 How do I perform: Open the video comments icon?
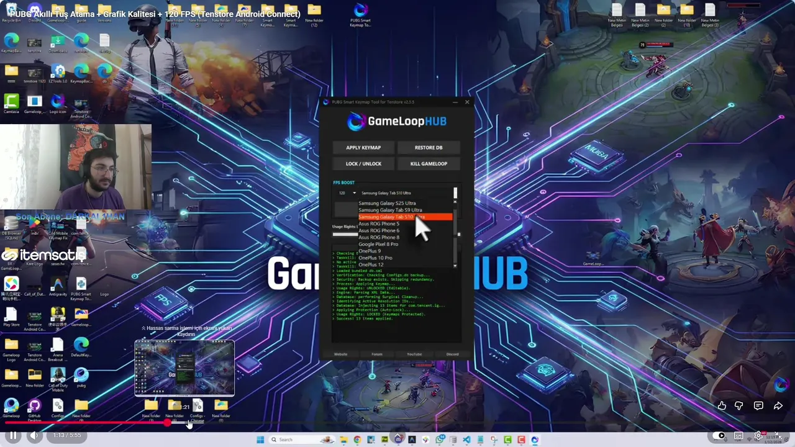click(758, 406)
